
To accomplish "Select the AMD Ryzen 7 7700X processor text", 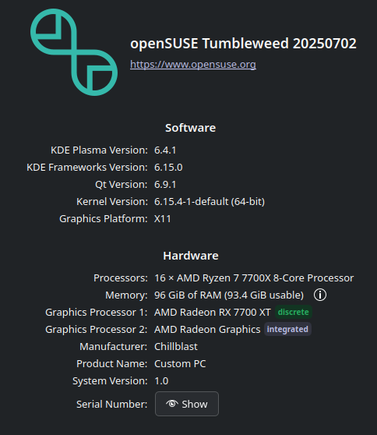I will (x=254, y=278).
